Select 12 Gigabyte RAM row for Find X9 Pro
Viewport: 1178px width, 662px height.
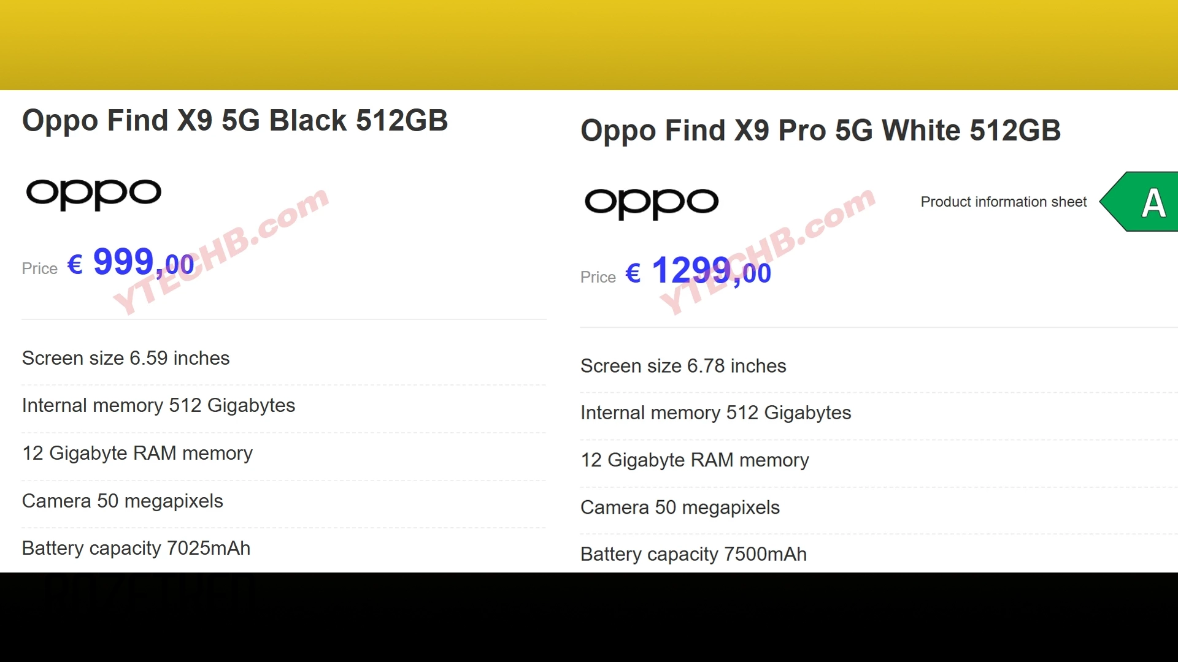coord(695,460)
